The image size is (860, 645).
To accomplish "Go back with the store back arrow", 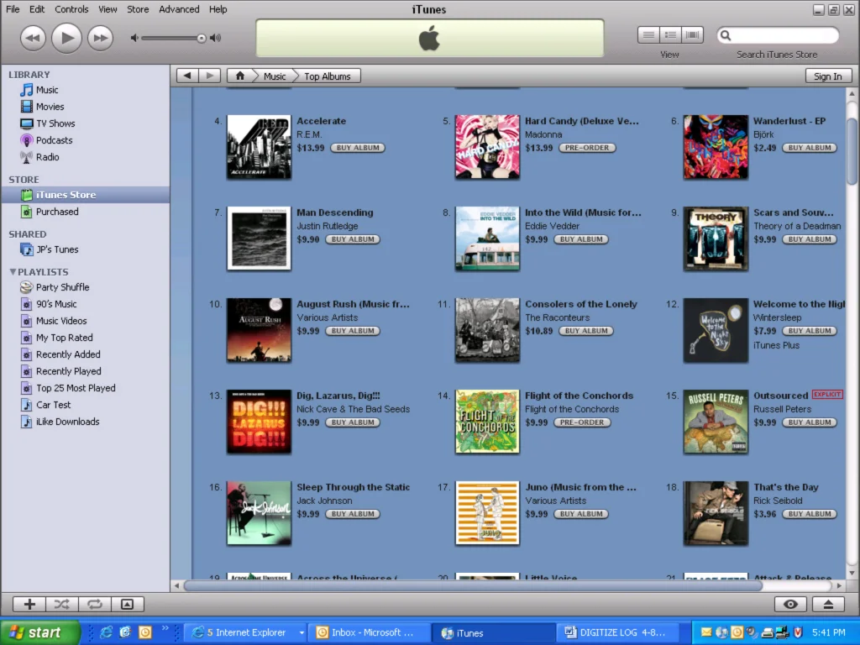I will coord(187,76).
